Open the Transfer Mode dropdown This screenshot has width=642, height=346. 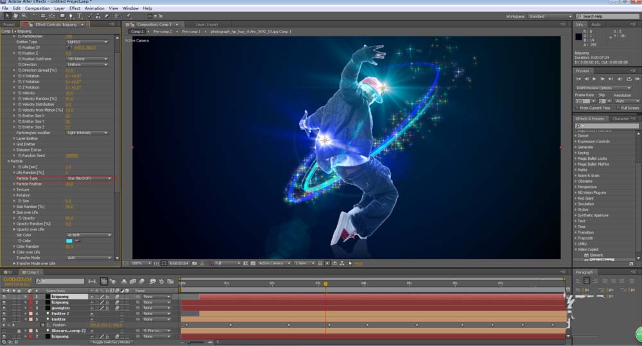pos(89,257)
